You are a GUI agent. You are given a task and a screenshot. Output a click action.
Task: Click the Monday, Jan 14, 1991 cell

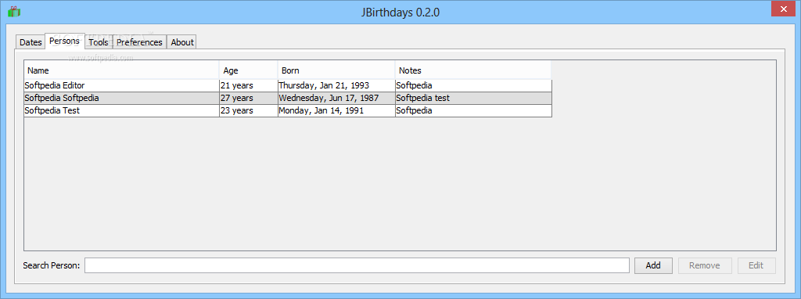[336, 110]
